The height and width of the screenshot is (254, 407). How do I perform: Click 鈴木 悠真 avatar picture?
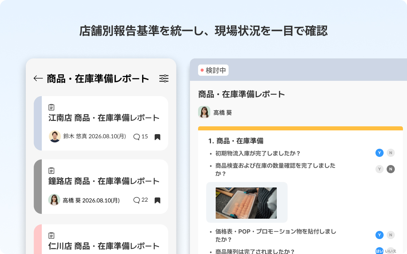click(x=55, y=137)
